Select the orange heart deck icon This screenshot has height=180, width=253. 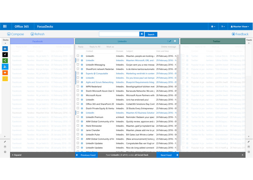point(5,73)
